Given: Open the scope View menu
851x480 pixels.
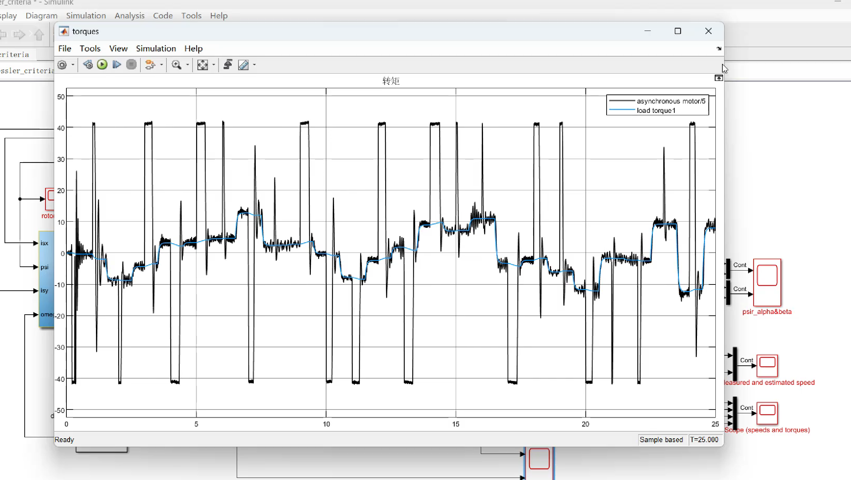Looking at the screenshot, I should tap(118, 49).
